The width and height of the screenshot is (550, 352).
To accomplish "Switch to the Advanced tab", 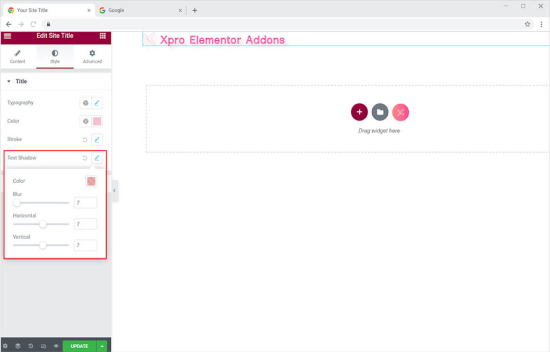I will pyautogui.click(x=92, y=56).
